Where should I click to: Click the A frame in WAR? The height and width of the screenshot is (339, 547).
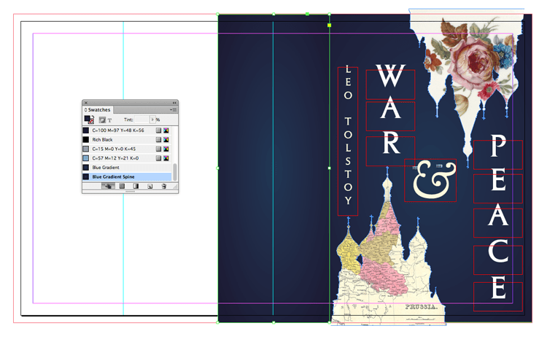pos(390,116)
